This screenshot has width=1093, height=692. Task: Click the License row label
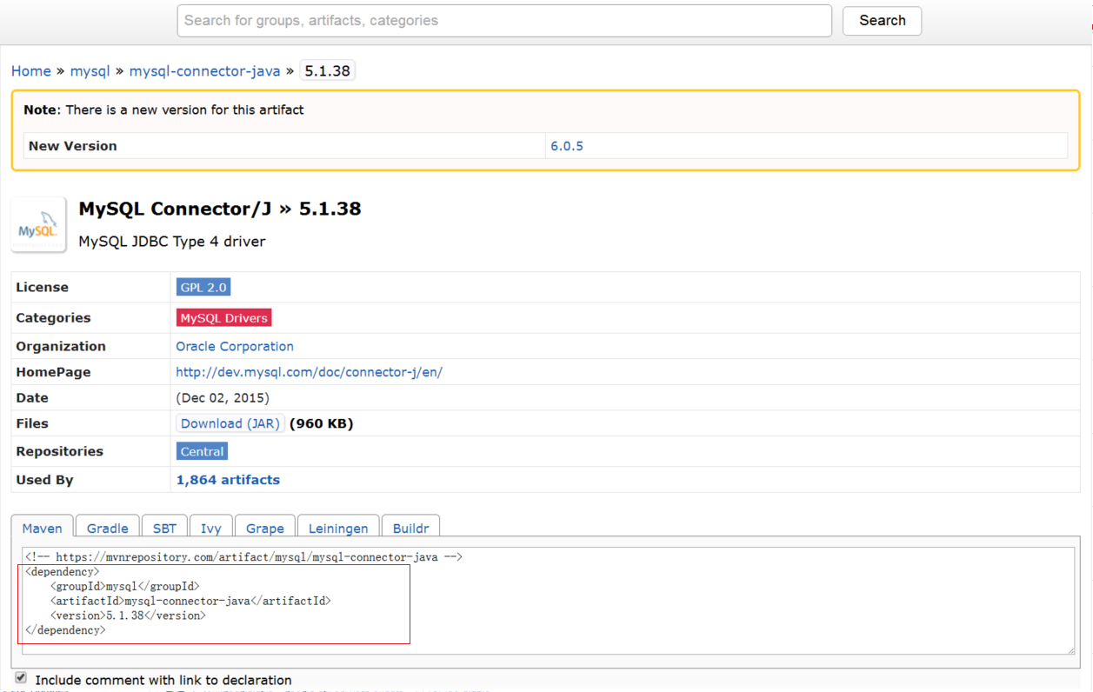click(42, 287)
